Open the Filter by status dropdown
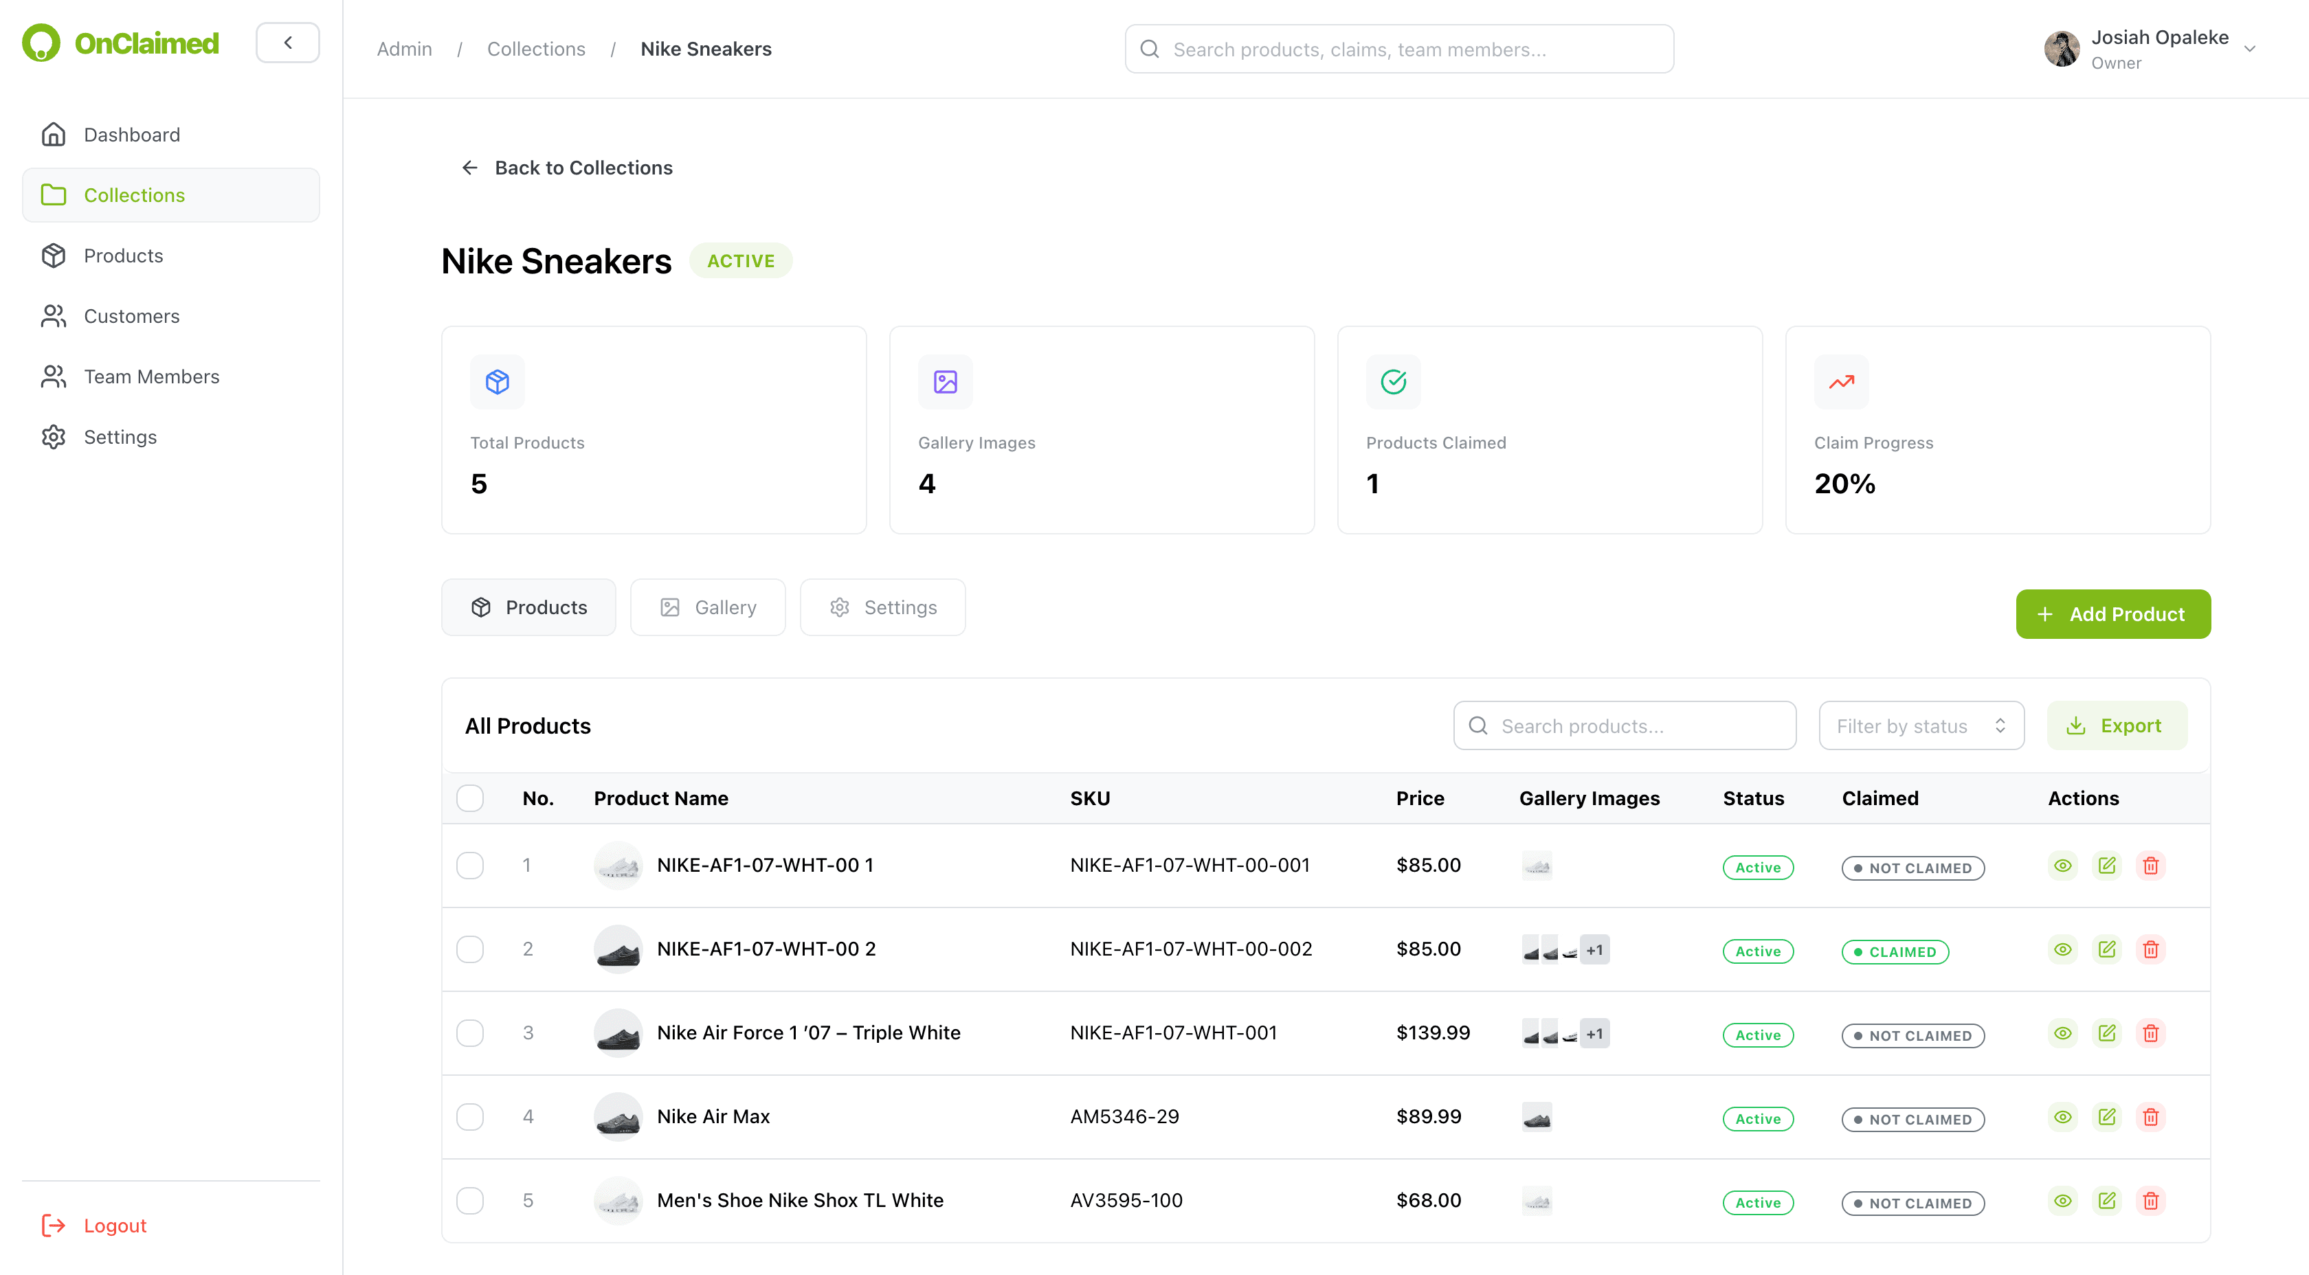The height and width of the screenshot is (1275, 2309). 1921,725
